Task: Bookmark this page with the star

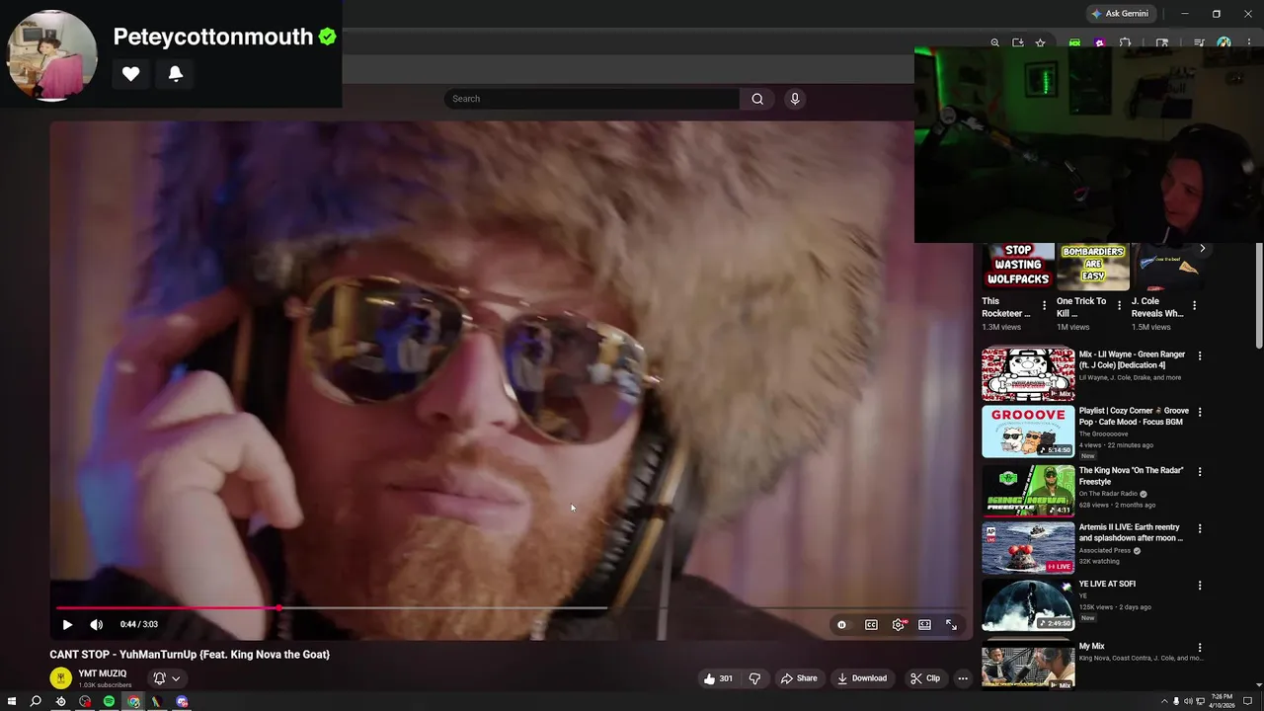Action: 1040,42
